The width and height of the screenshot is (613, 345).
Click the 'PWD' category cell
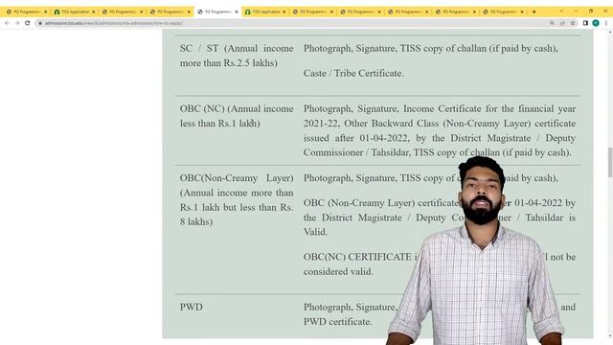(192, 307)
